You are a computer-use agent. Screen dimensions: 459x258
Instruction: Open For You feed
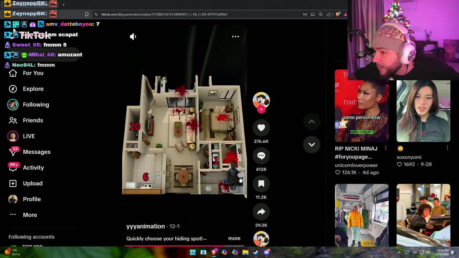click(x=33, y=73)
